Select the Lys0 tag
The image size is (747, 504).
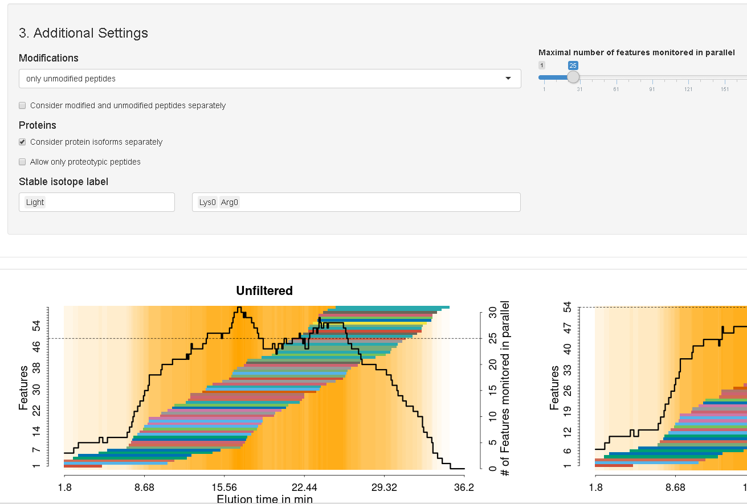[x=207, y=202]
